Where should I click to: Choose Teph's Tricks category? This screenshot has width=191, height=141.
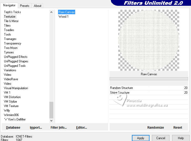pyautogui.click(x=12, y=12)
